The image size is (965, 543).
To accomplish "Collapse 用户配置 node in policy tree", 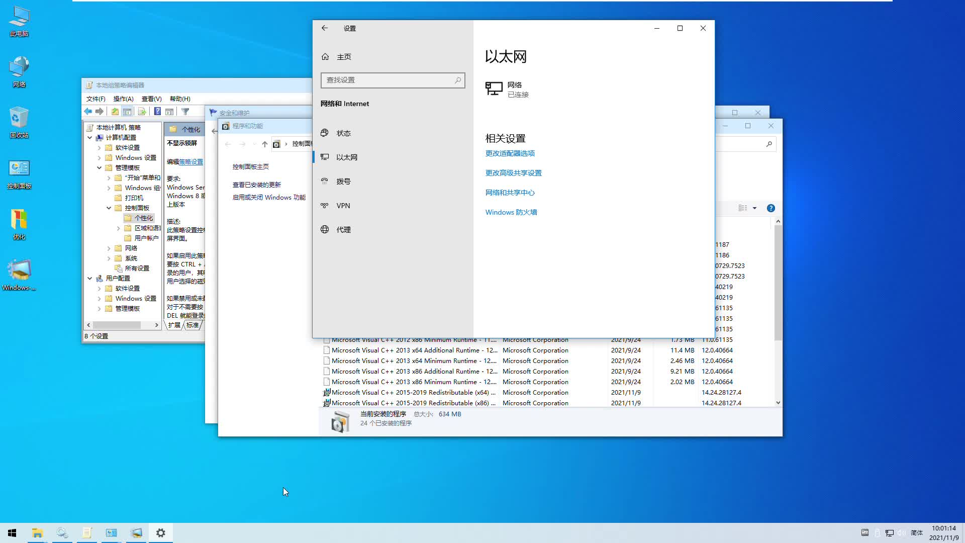I will [x=90, y=278].
